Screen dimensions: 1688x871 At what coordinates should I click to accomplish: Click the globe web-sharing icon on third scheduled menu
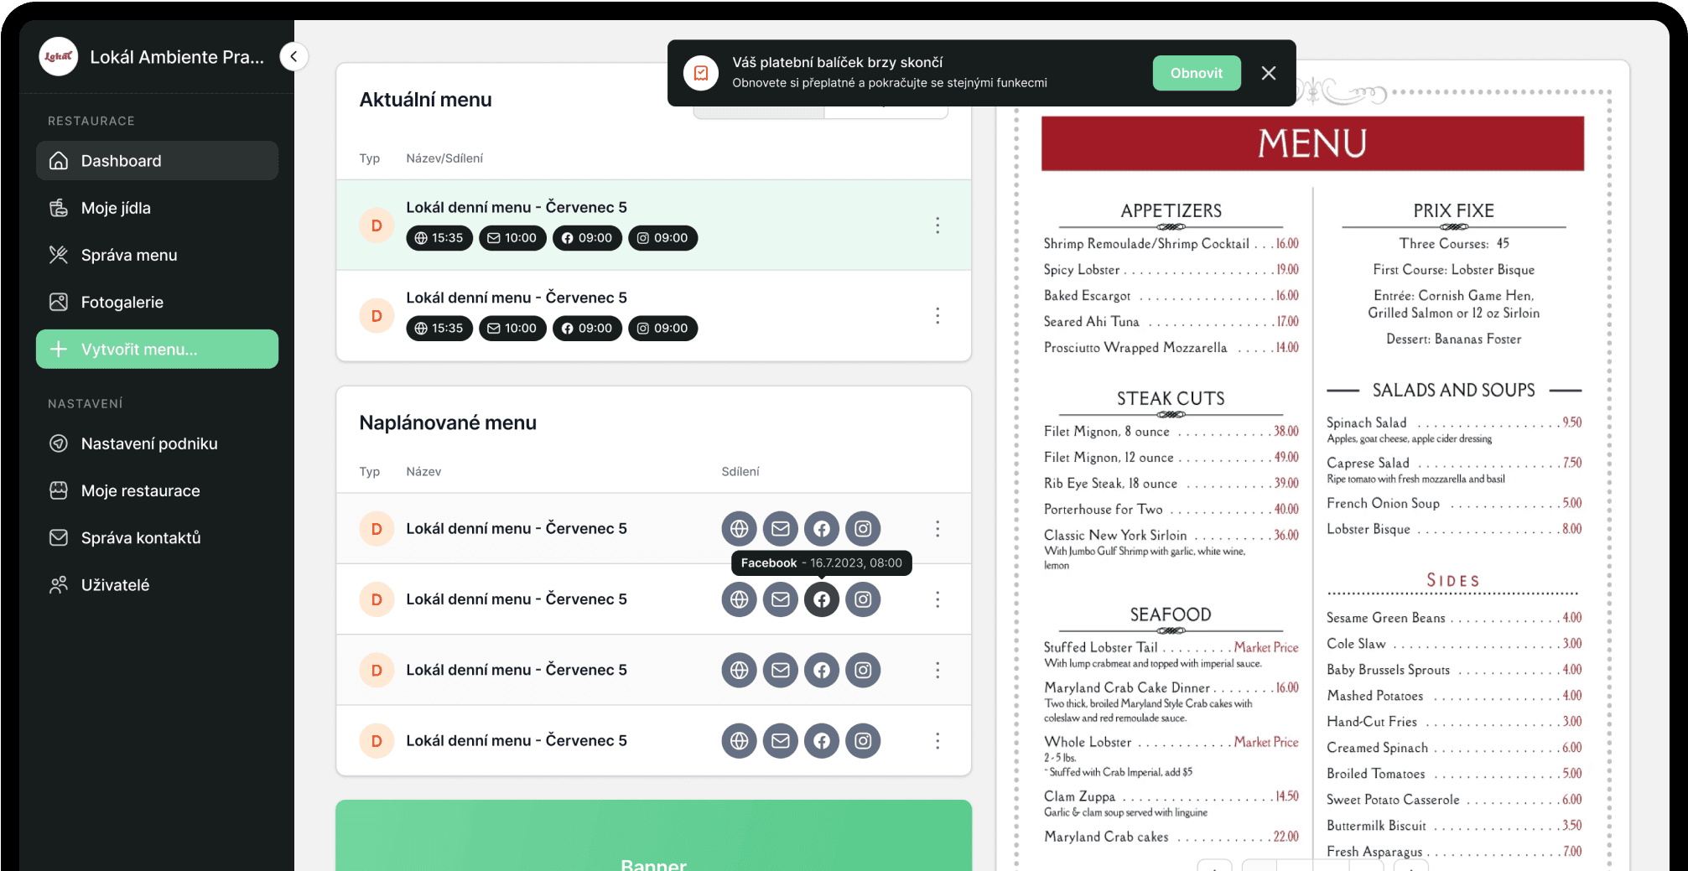point(739,670)
